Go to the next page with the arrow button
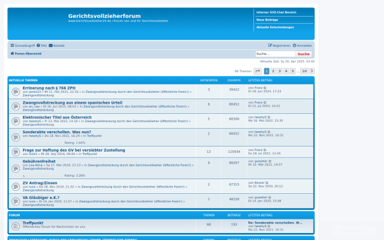The width and height of the screenshot is (384, 240). click(x=312, y=71)
